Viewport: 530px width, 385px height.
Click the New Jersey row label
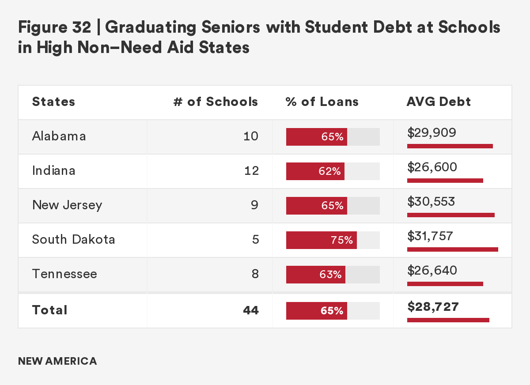pyautogui.click(x=67, y=205)
